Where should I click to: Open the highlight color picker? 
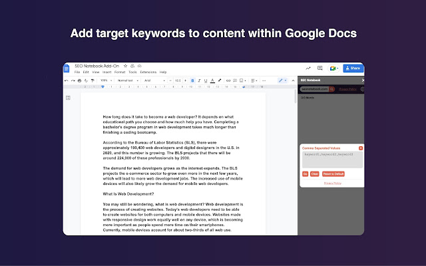220,80
